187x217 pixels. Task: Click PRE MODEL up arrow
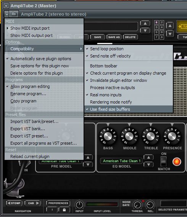88,158
